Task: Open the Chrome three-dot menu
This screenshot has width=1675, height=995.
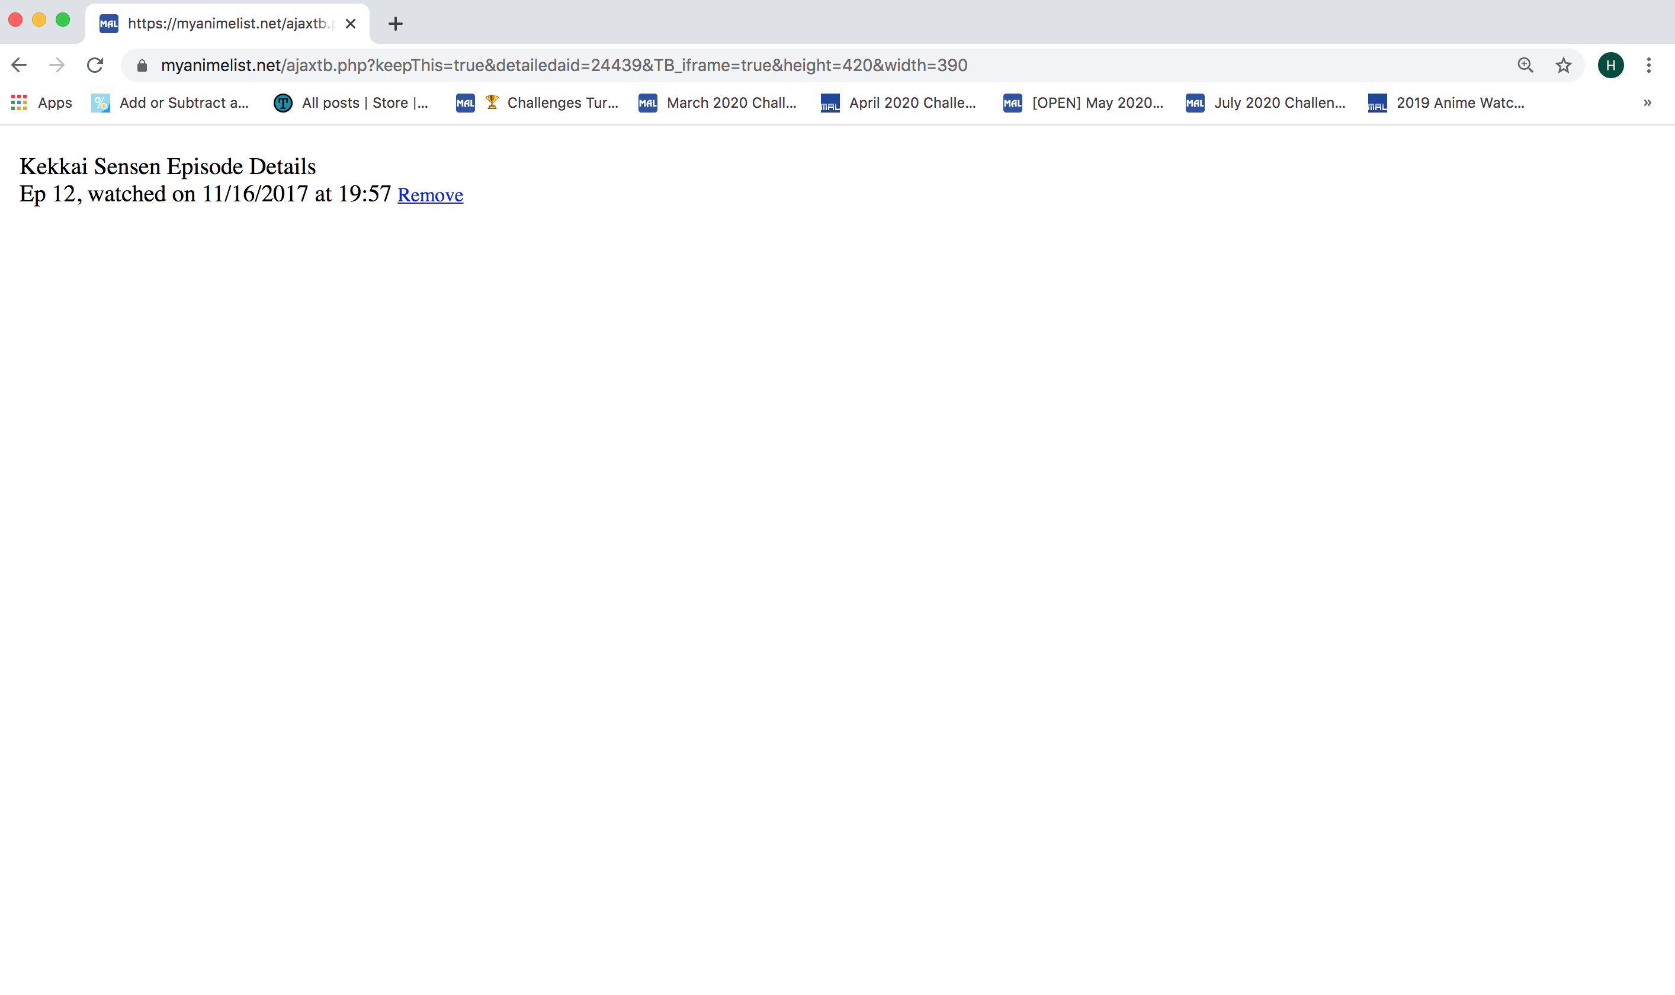Action: tap(1648, 65)
